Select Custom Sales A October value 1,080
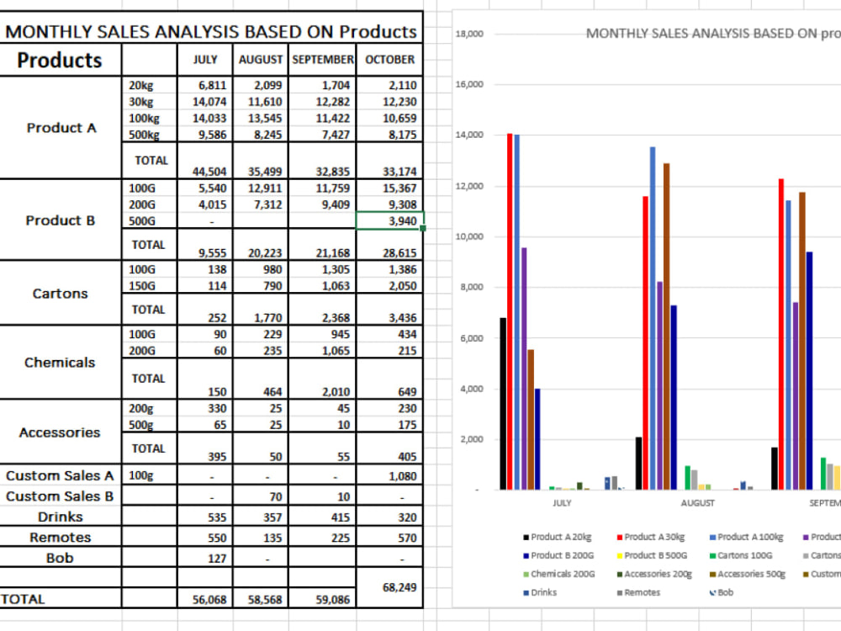The image size is (841, 631). pyautogui.click(x=390, y=475)
